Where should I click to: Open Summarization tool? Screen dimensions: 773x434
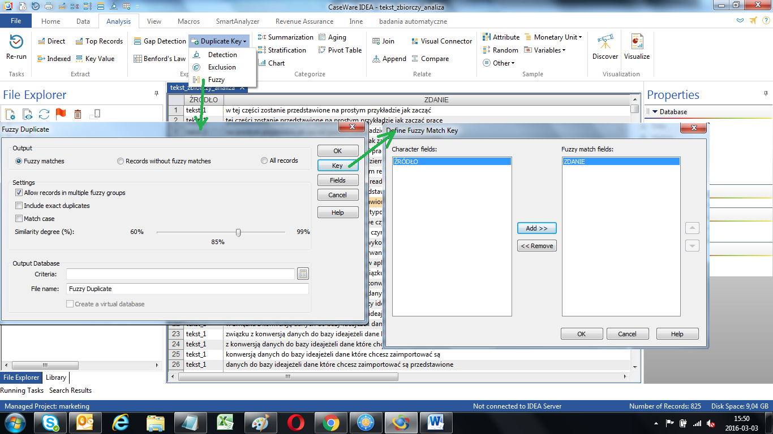285,37
